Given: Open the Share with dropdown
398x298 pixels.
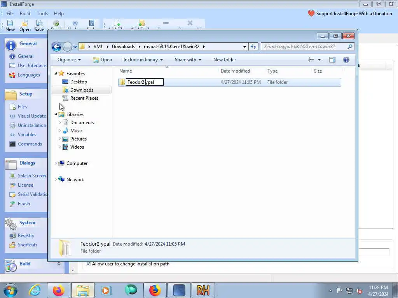Looking at the screenshot, I should pyautogui.click(x=188, y=60).
